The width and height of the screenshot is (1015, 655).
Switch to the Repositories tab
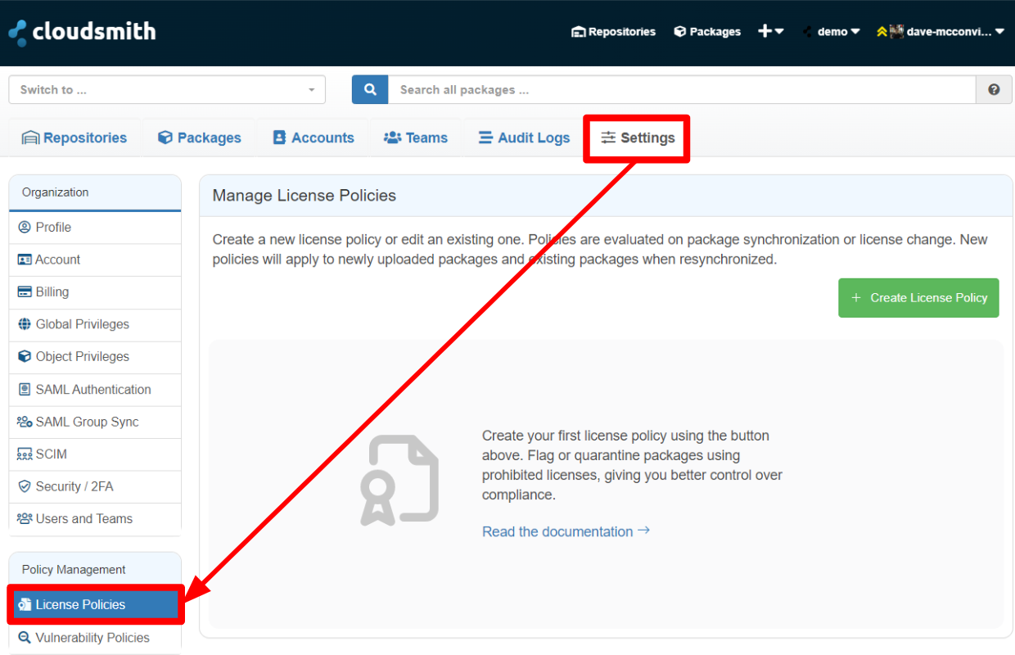pyautogui.click(x=74, y=138)
